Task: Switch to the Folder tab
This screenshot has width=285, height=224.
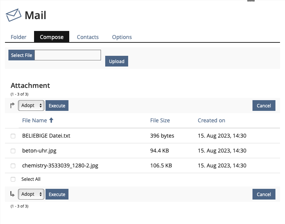Action: [x=19, y=37]
